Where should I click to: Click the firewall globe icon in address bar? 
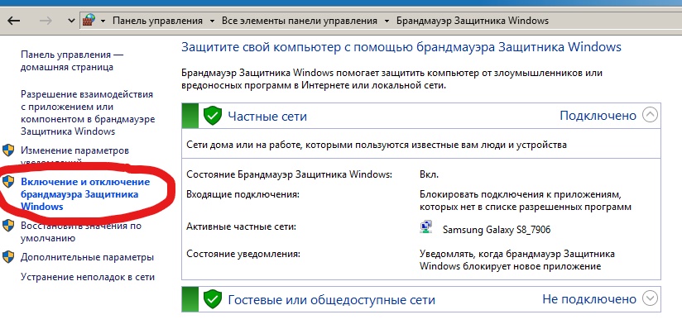click(89, 21)
